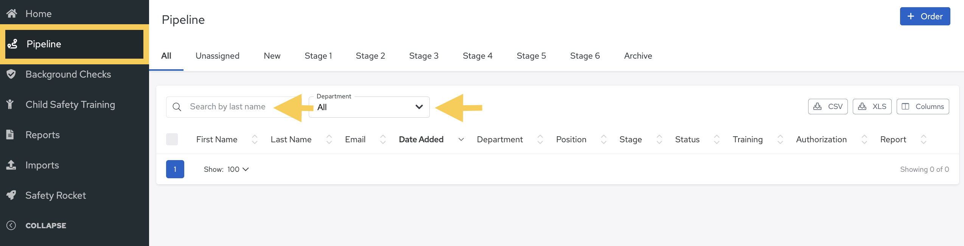Switch to the Unassigned tab
Image resolution: width=964 pixels, height=246 pixels.
[x=218, y=56]
